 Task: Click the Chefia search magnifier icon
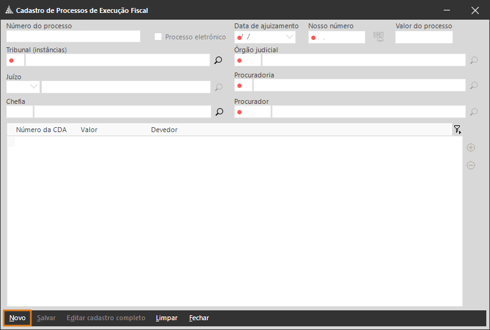[218, 112]
